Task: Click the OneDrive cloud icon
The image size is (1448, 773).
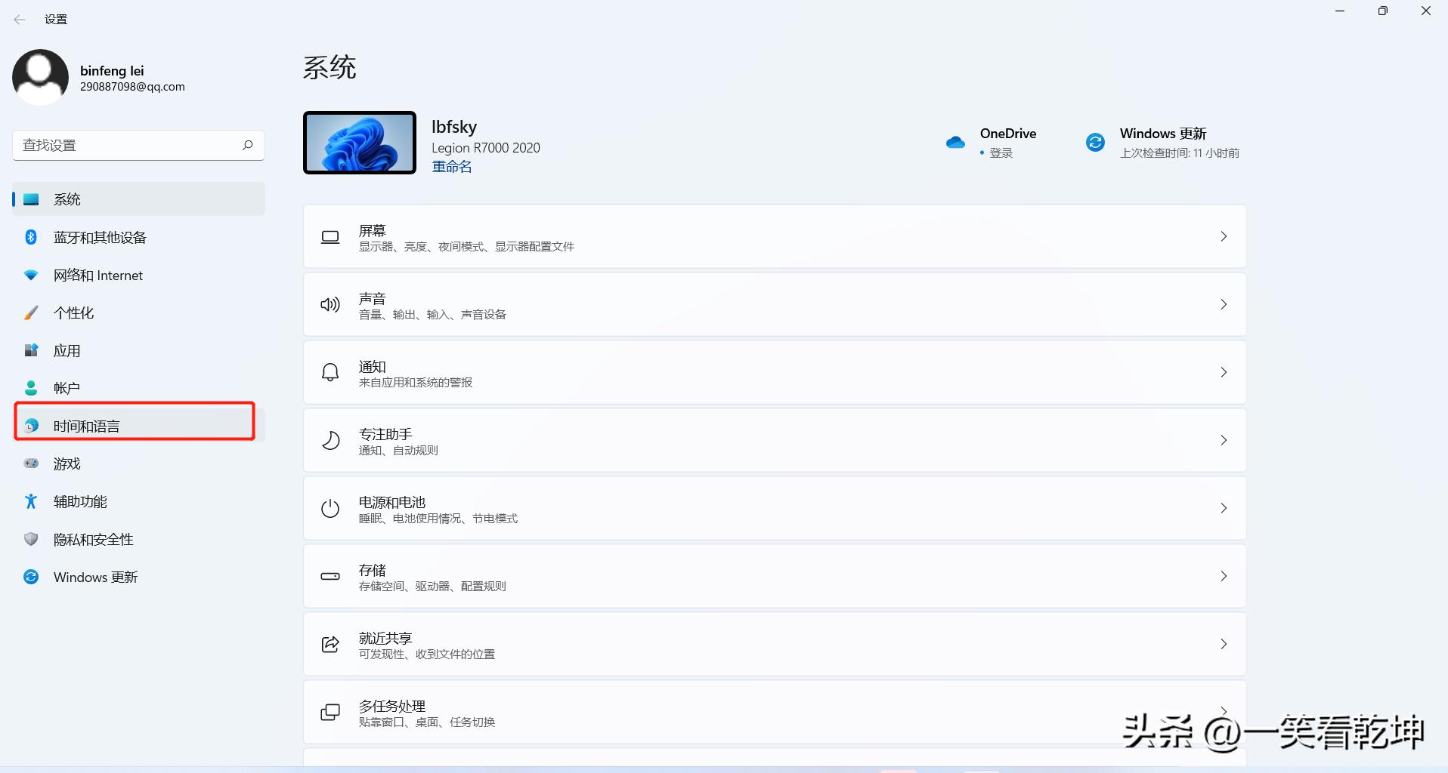Action: point(955,142)
